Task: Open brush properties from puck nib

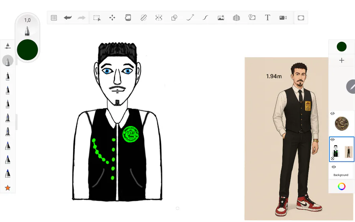Action: [27, 31]
